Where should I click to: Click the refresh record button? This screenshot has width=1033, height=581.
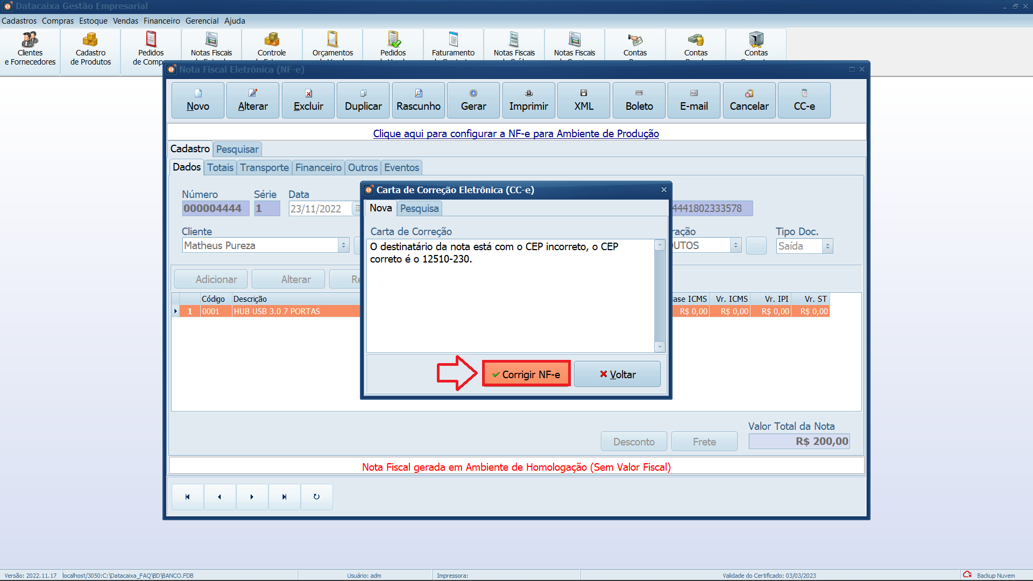pos(316,497)
